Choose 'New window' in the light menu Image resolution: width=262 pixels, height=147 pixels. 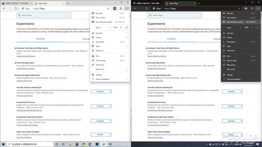[x=110, y=18]
